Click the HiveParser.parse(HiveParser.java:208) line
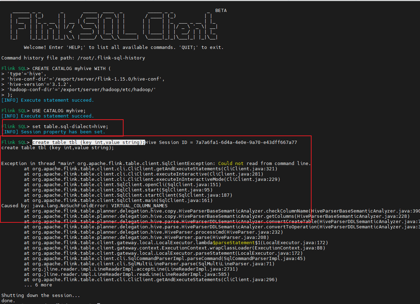Image resolution: width=420 pixels, height=304 pixels. [146, 237]
